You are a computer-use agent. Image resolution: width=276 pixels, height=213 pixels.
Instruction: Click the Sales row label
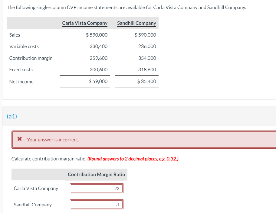[15, 35]
